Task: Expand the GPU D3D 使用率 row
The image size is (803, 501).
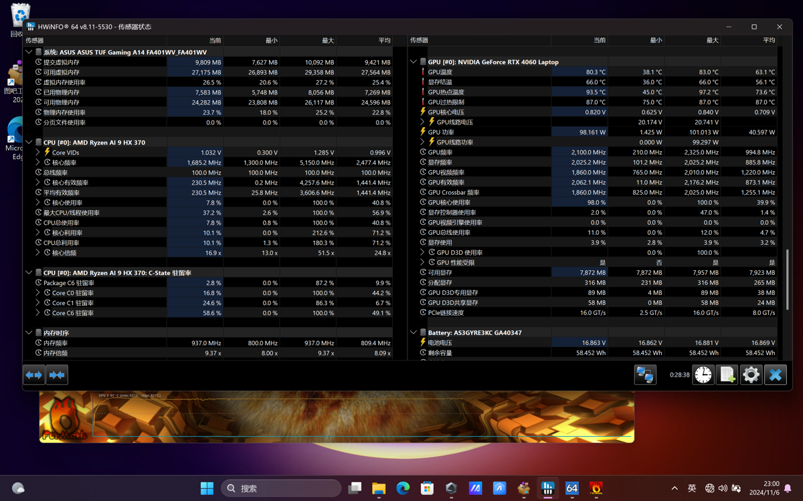Action: coord(423,253)
